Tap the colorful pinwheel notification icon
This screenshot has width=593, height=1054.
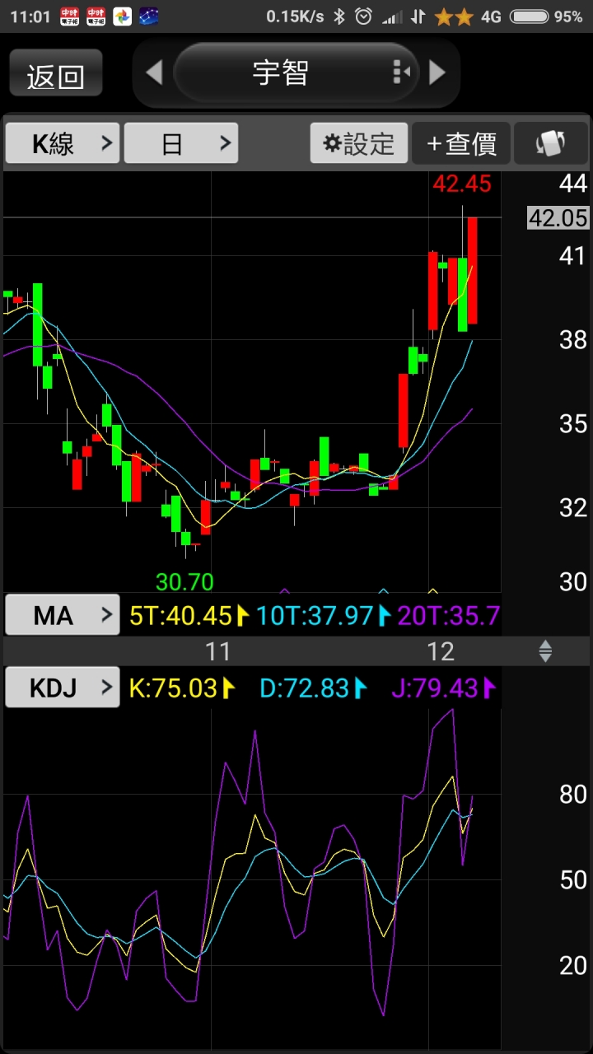point(123,16)
